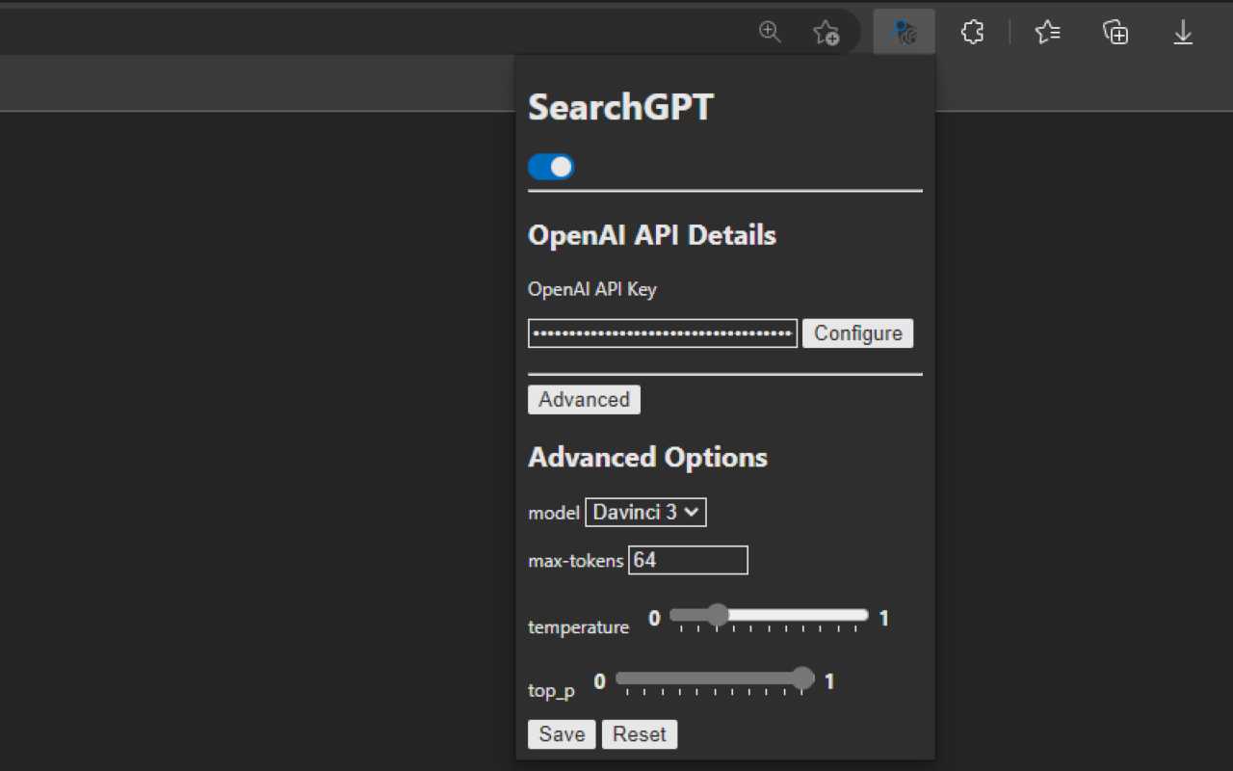
Task: Click the temperature slider
Action: pyautogui.click(x=769, y=616)
